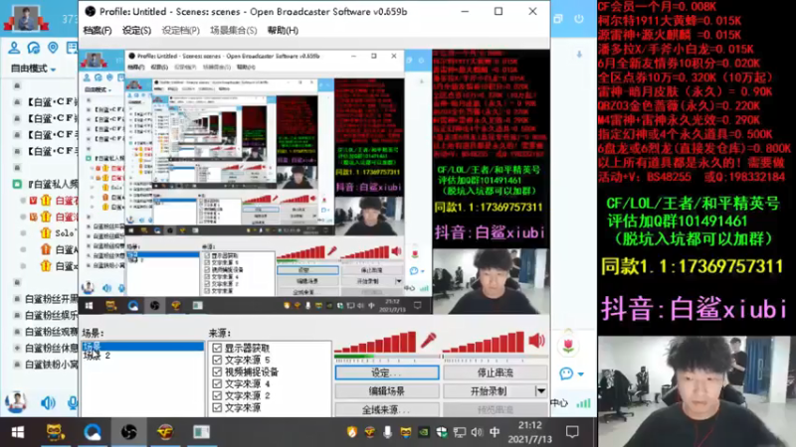Open the 场景集合(S) menu

pyautogui.click(x=234, y=31)
